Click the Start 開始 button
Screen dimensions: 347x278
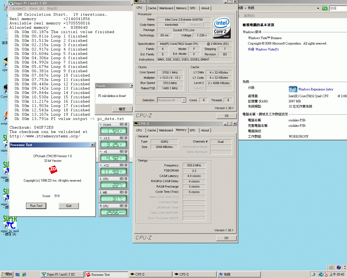[x=7, y=274]
